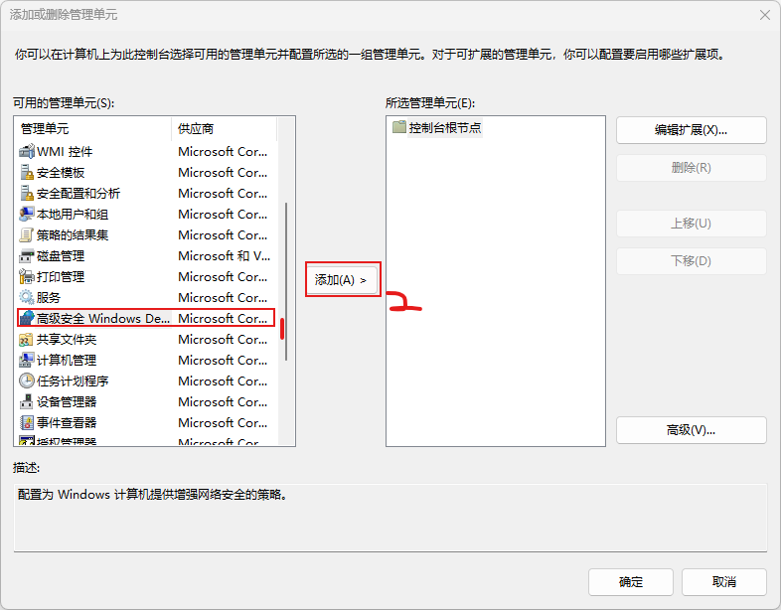Confirm with the 确定 button
The width and height of the screenshot is (781, 610).
click(x=630, y=582)
